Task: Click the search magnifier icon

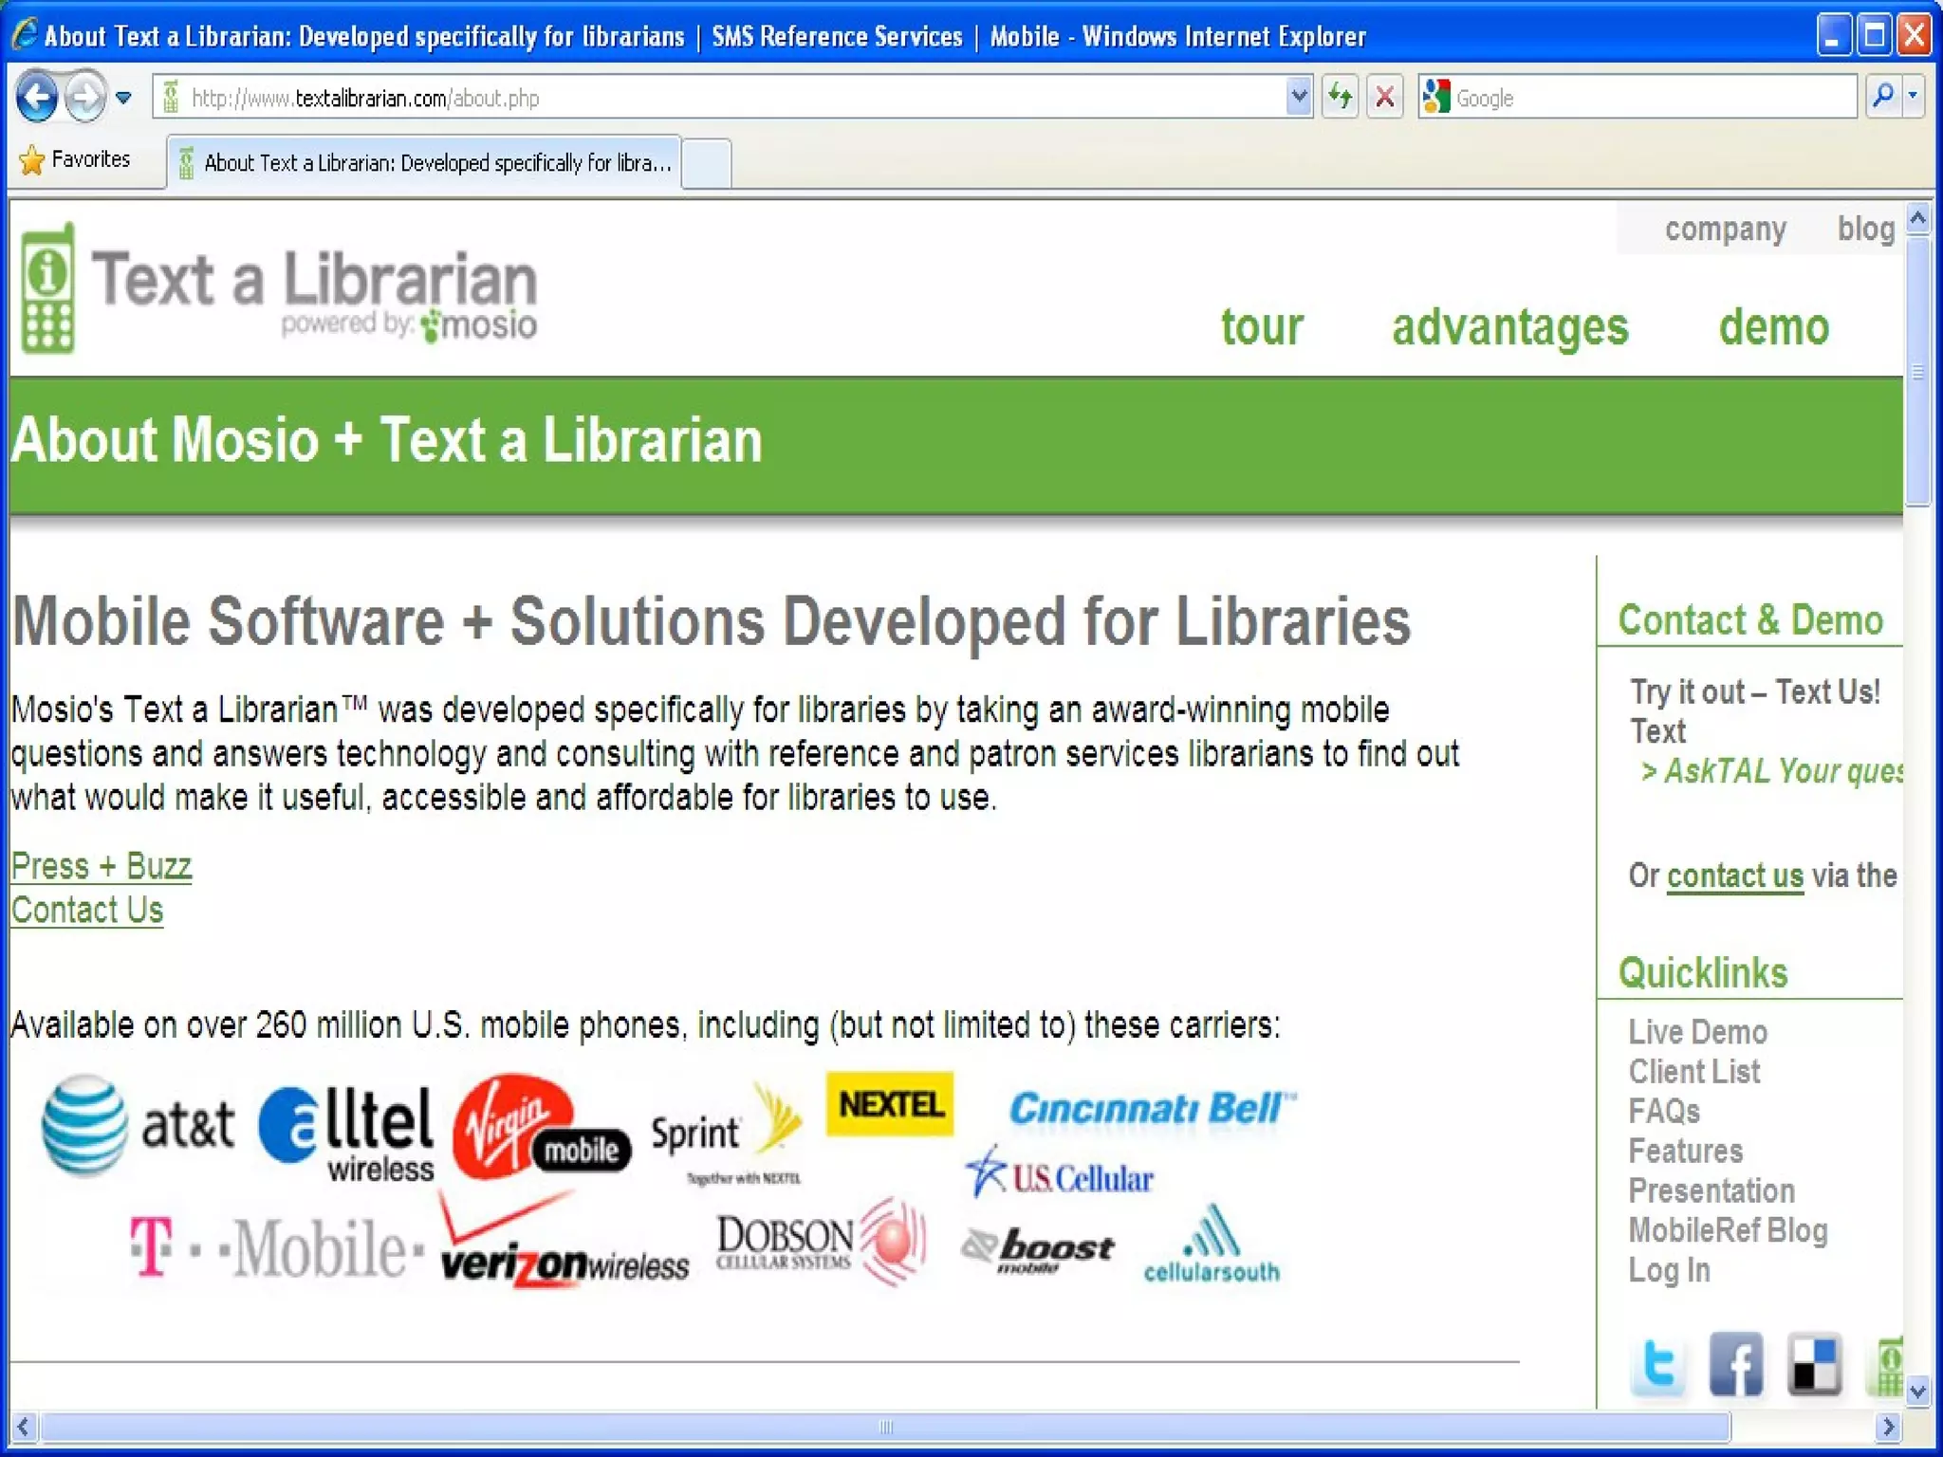Action: [1882, 97]
